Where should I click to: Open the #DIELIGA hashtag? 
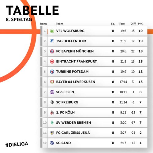(17, 144)
